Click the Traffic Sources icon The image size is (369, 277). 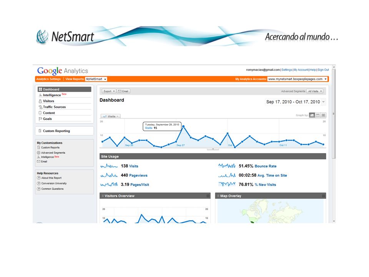click(x=40, y=107)
